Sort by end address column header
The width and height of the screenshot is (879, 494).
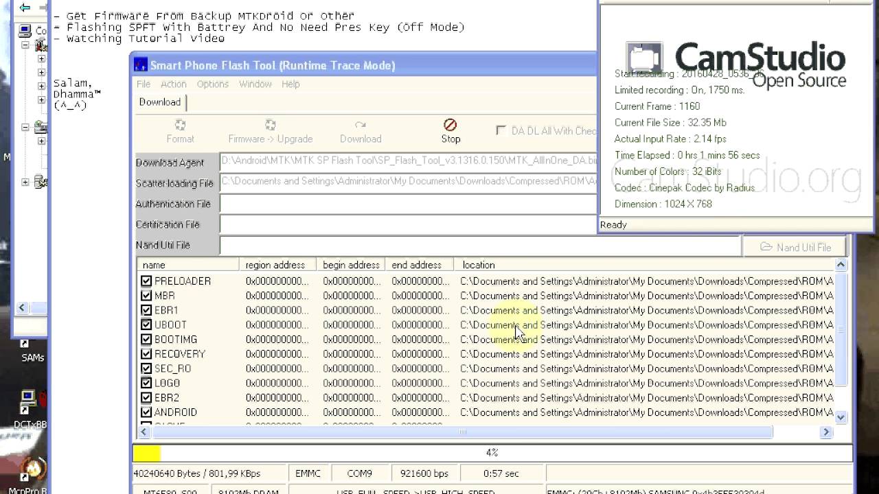(x=419, y=265)
